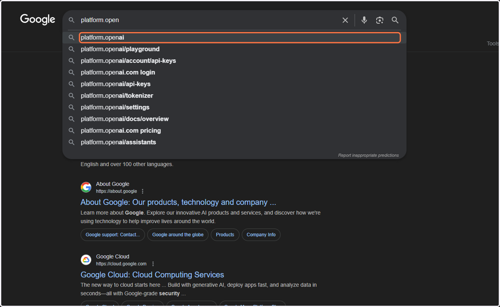This screenshot has height=307, width=500.
Task: Click the https://about.google URL text
Action: (x=117, y=191)
